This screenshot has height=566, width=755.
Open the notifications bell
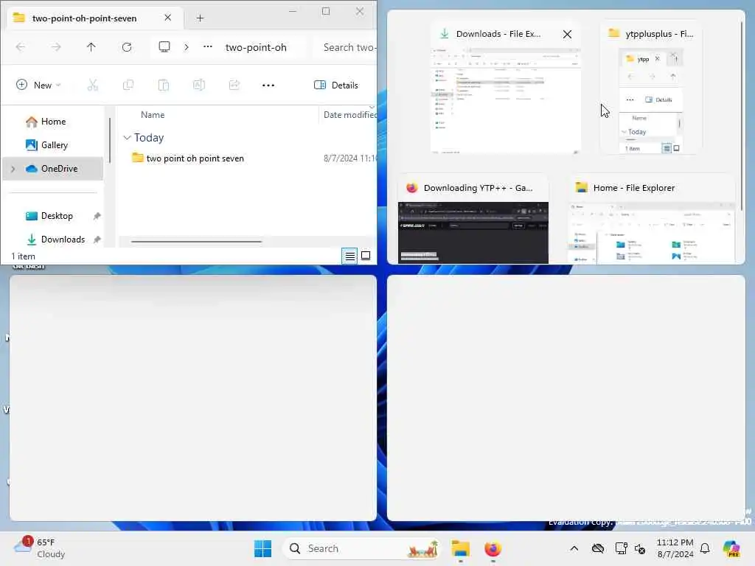pyautogui.click(x=705, y=548)
